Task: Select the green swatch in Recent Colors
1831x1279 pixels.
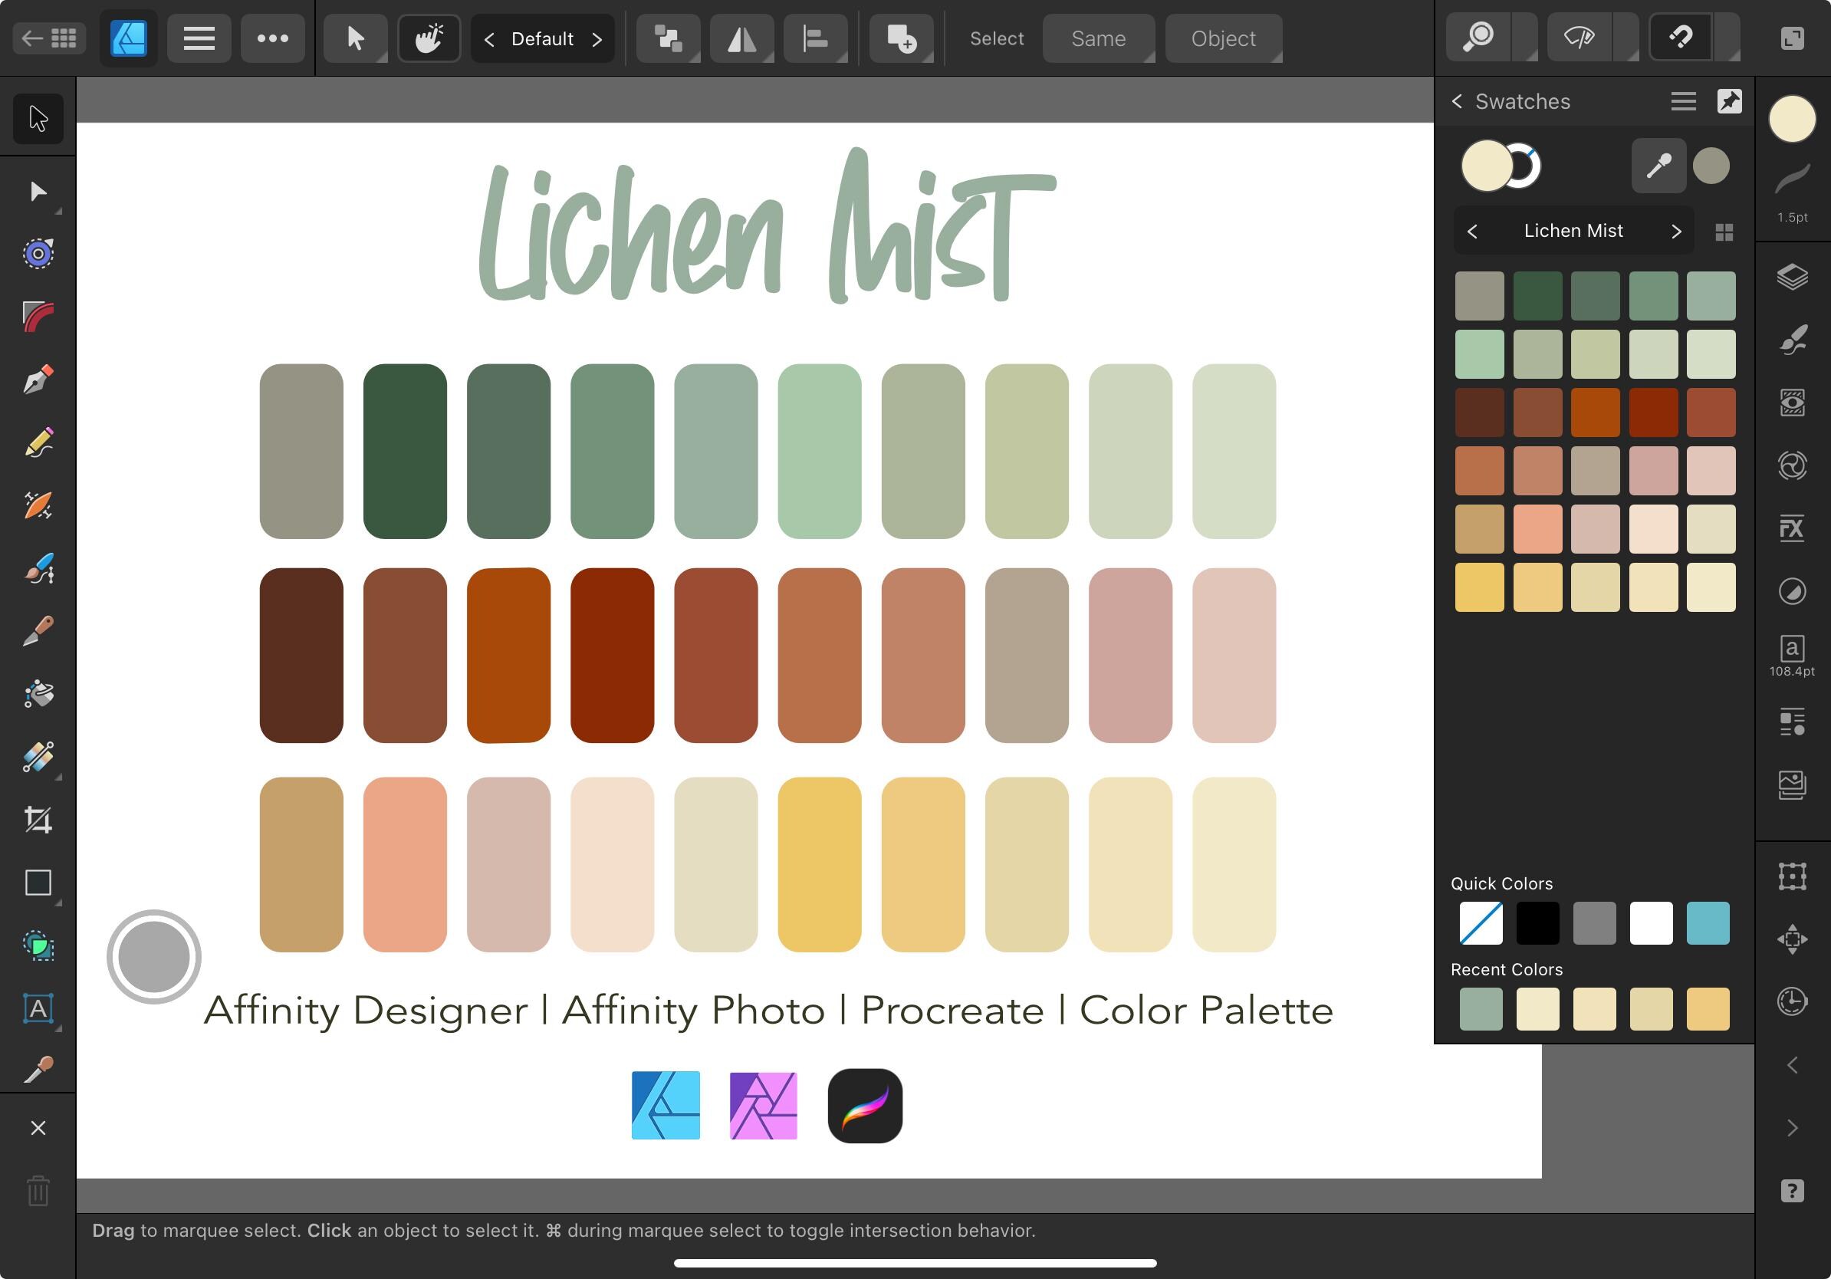Action: [1479, 1008]
